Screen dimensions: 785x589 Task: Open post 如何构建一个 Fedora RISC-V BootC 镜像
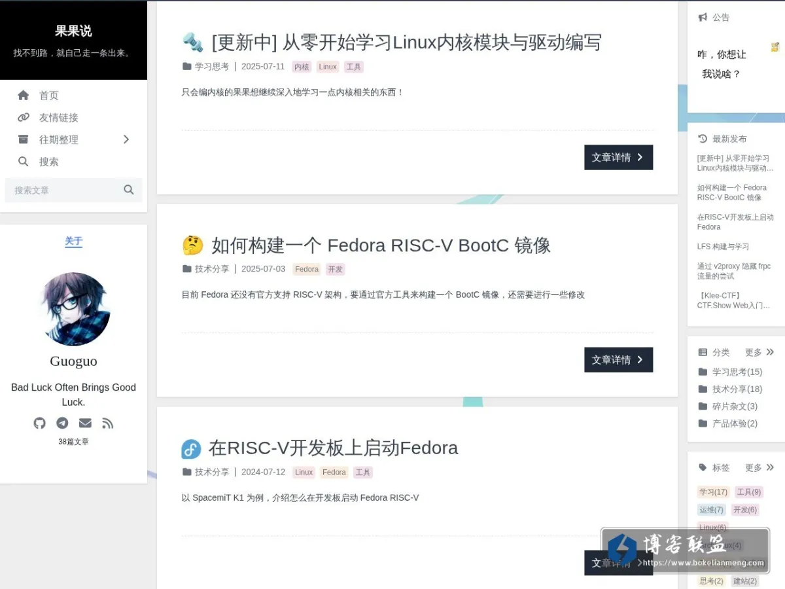[x=381, y=245]
